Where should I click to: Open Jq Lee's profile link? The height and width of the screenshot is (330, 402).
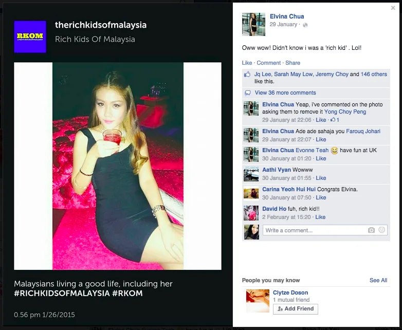click(x=263, y=74)
